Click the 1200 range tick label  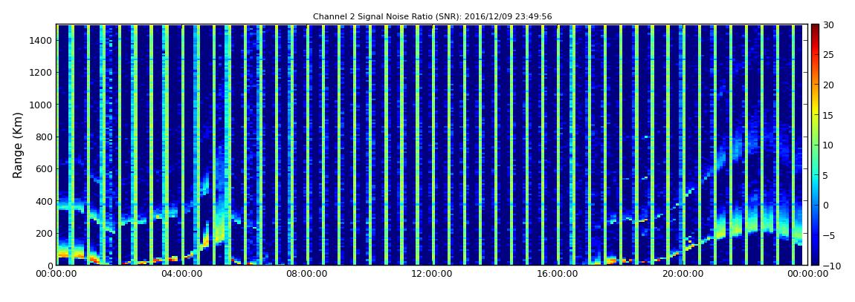42,73
